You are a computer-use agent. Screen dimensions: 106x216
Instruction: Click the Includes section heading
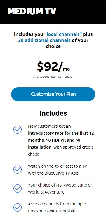point(53,113)
